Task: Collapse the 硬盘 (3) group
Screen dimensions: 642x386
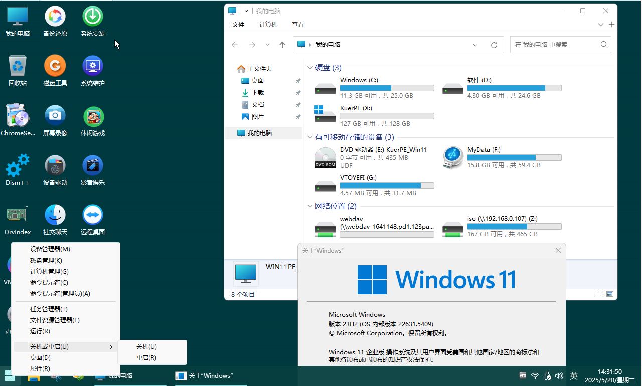Action: click(x=310, y=68)
